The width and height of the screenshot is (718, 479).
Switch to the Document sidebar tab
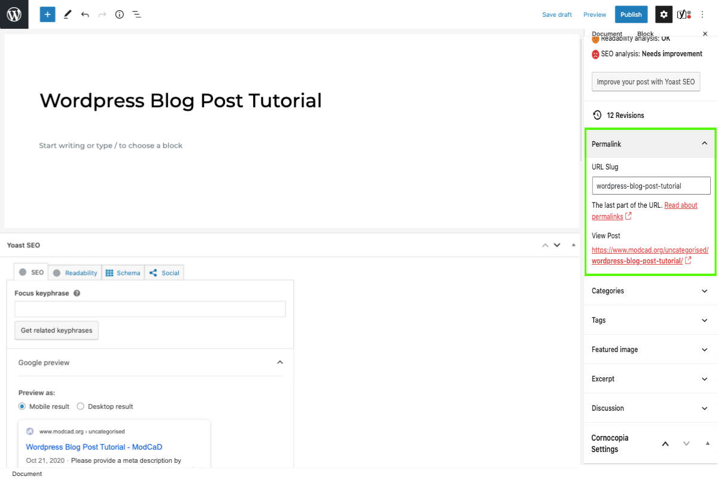pos(607,34)
